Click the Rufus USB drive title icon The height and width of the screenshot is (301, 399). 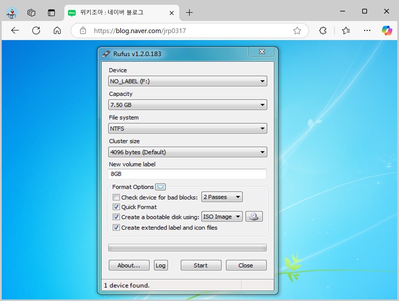tap(106, 54)
